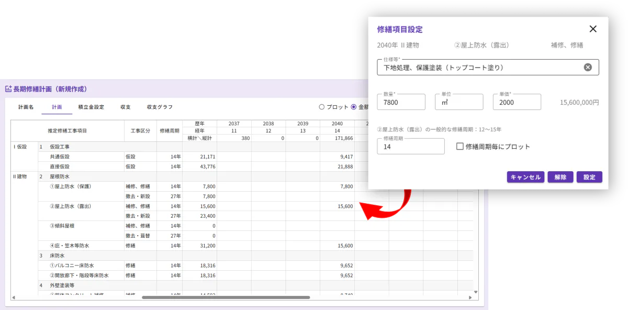
Task: Click the 工事区分 column header
Action: [140, 131]
